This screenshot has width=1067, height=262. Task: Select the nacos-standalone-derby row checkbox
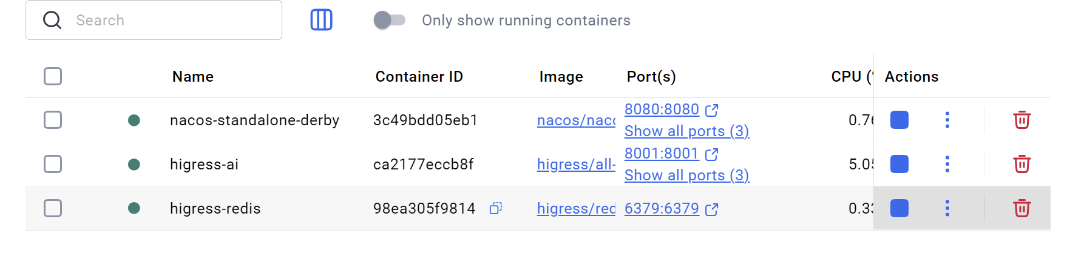tap(53, 120)
